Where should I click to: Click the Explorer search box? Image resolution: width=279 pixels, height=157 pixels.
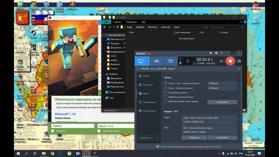click(227, 27)
